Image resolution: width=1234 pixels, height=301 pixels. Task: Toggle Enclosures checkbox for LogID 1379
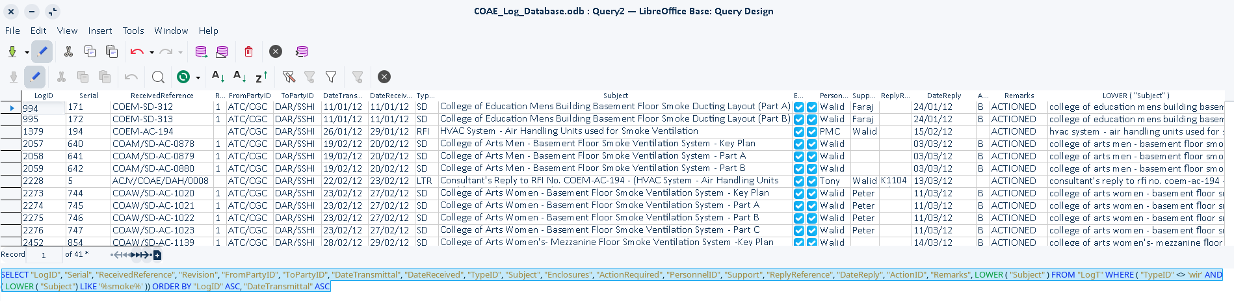tap(799, 132)
